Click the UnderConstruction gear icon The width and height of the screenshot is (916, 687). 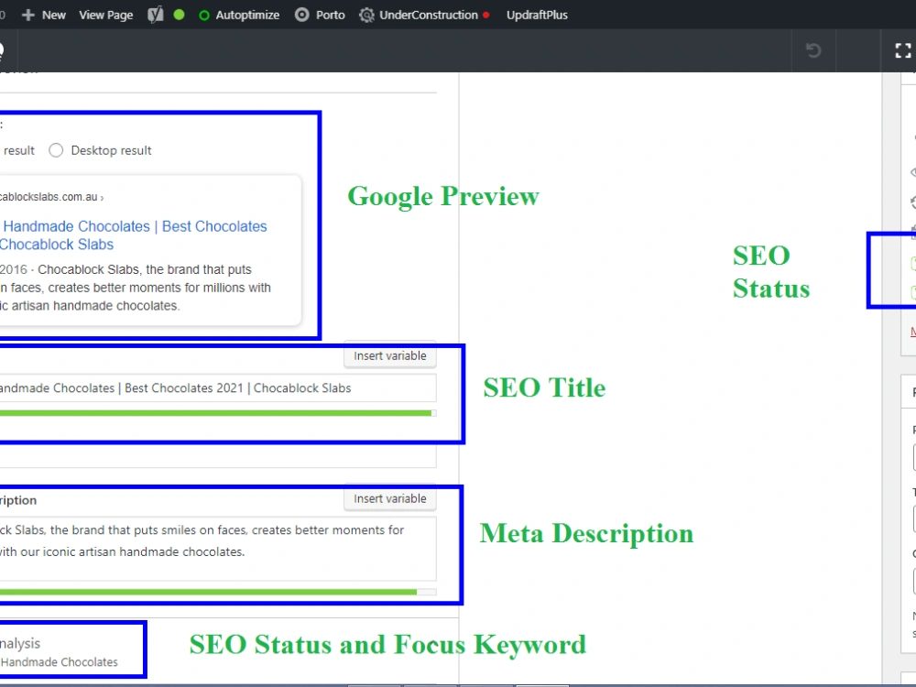tap(366, 16)
